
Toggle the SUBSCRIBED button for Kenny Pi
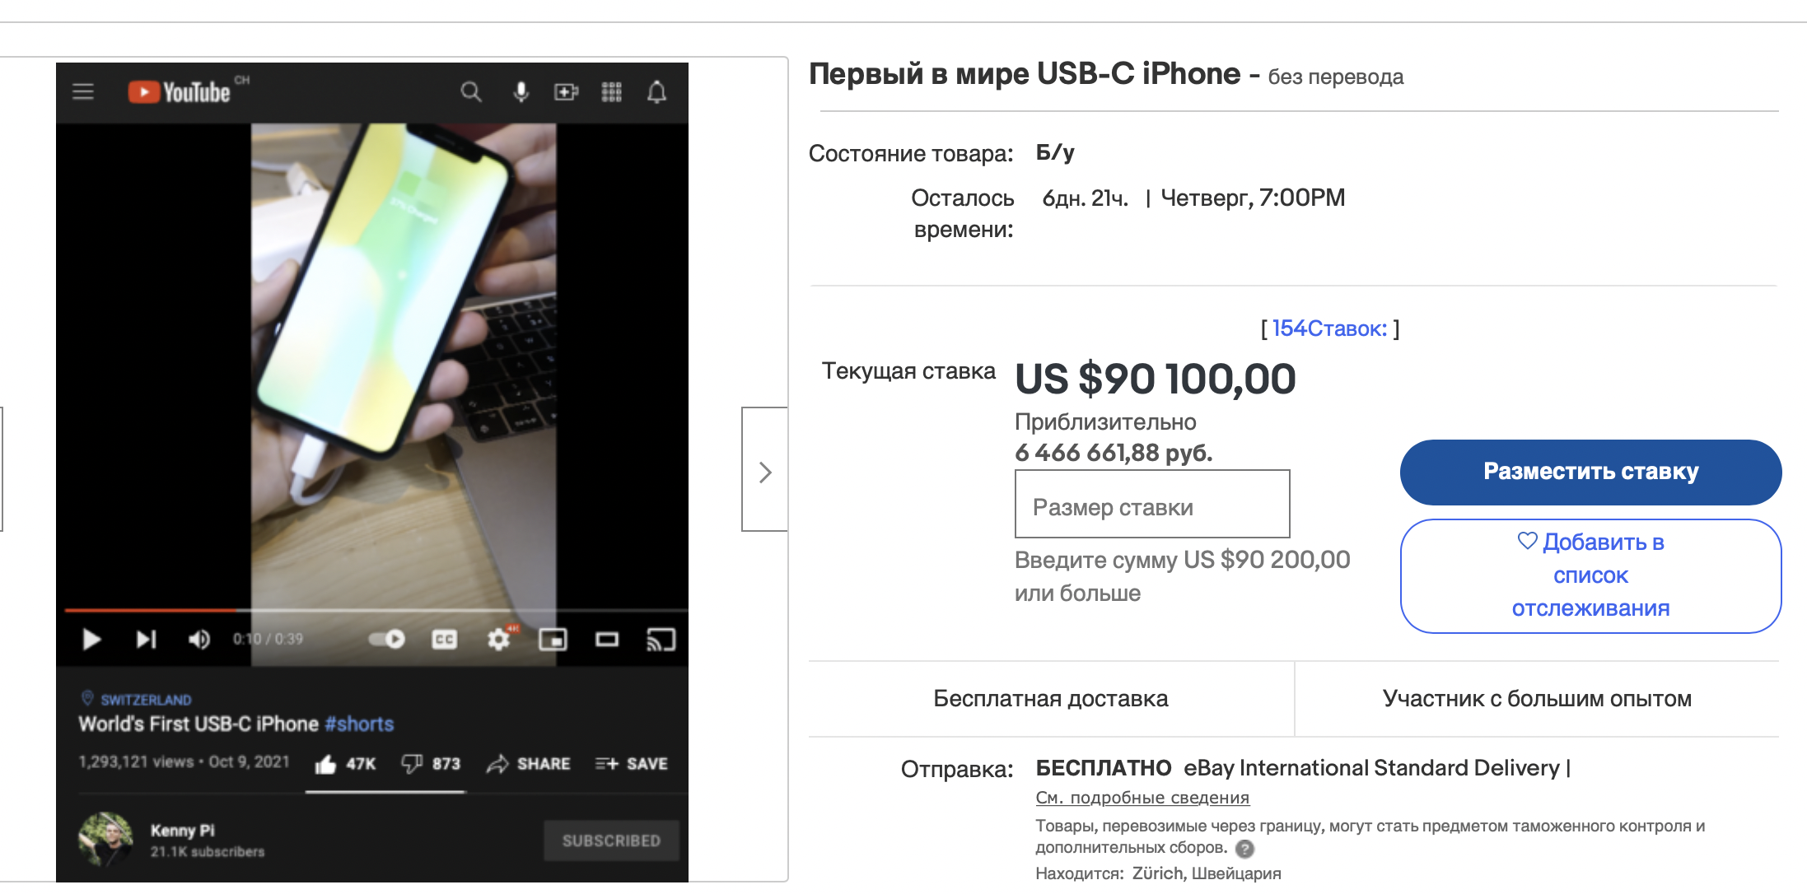pyautogui.click(x=611, y=840)
